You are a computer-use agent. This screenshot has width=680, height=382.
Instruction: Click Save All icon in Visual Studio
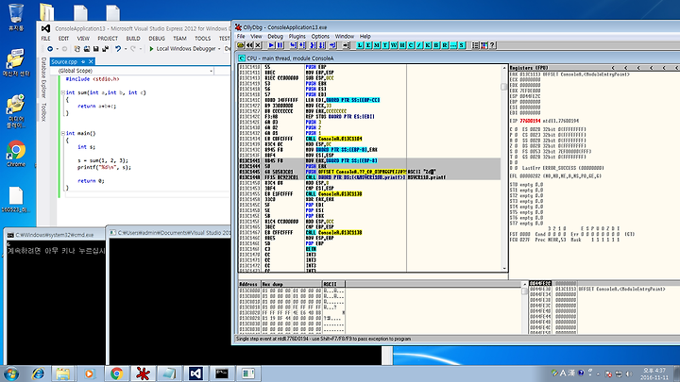[106, 49]
